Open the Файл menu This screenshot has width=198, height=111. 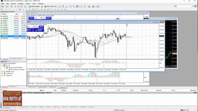tap(2, 4)
